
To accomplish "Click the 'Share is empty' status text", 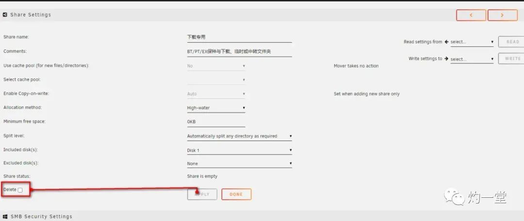I will (202, 176).
